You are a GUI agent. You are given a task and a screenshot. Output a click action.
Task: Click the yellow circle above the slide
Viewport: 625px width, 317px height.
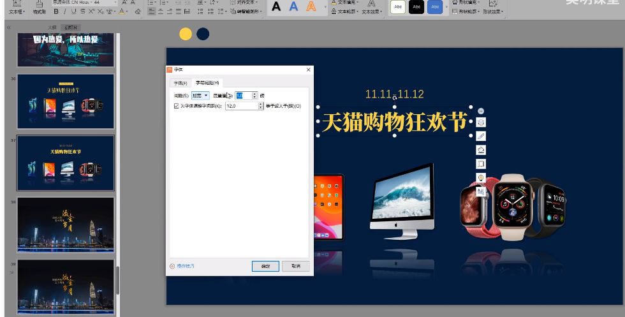coord(186,34)
